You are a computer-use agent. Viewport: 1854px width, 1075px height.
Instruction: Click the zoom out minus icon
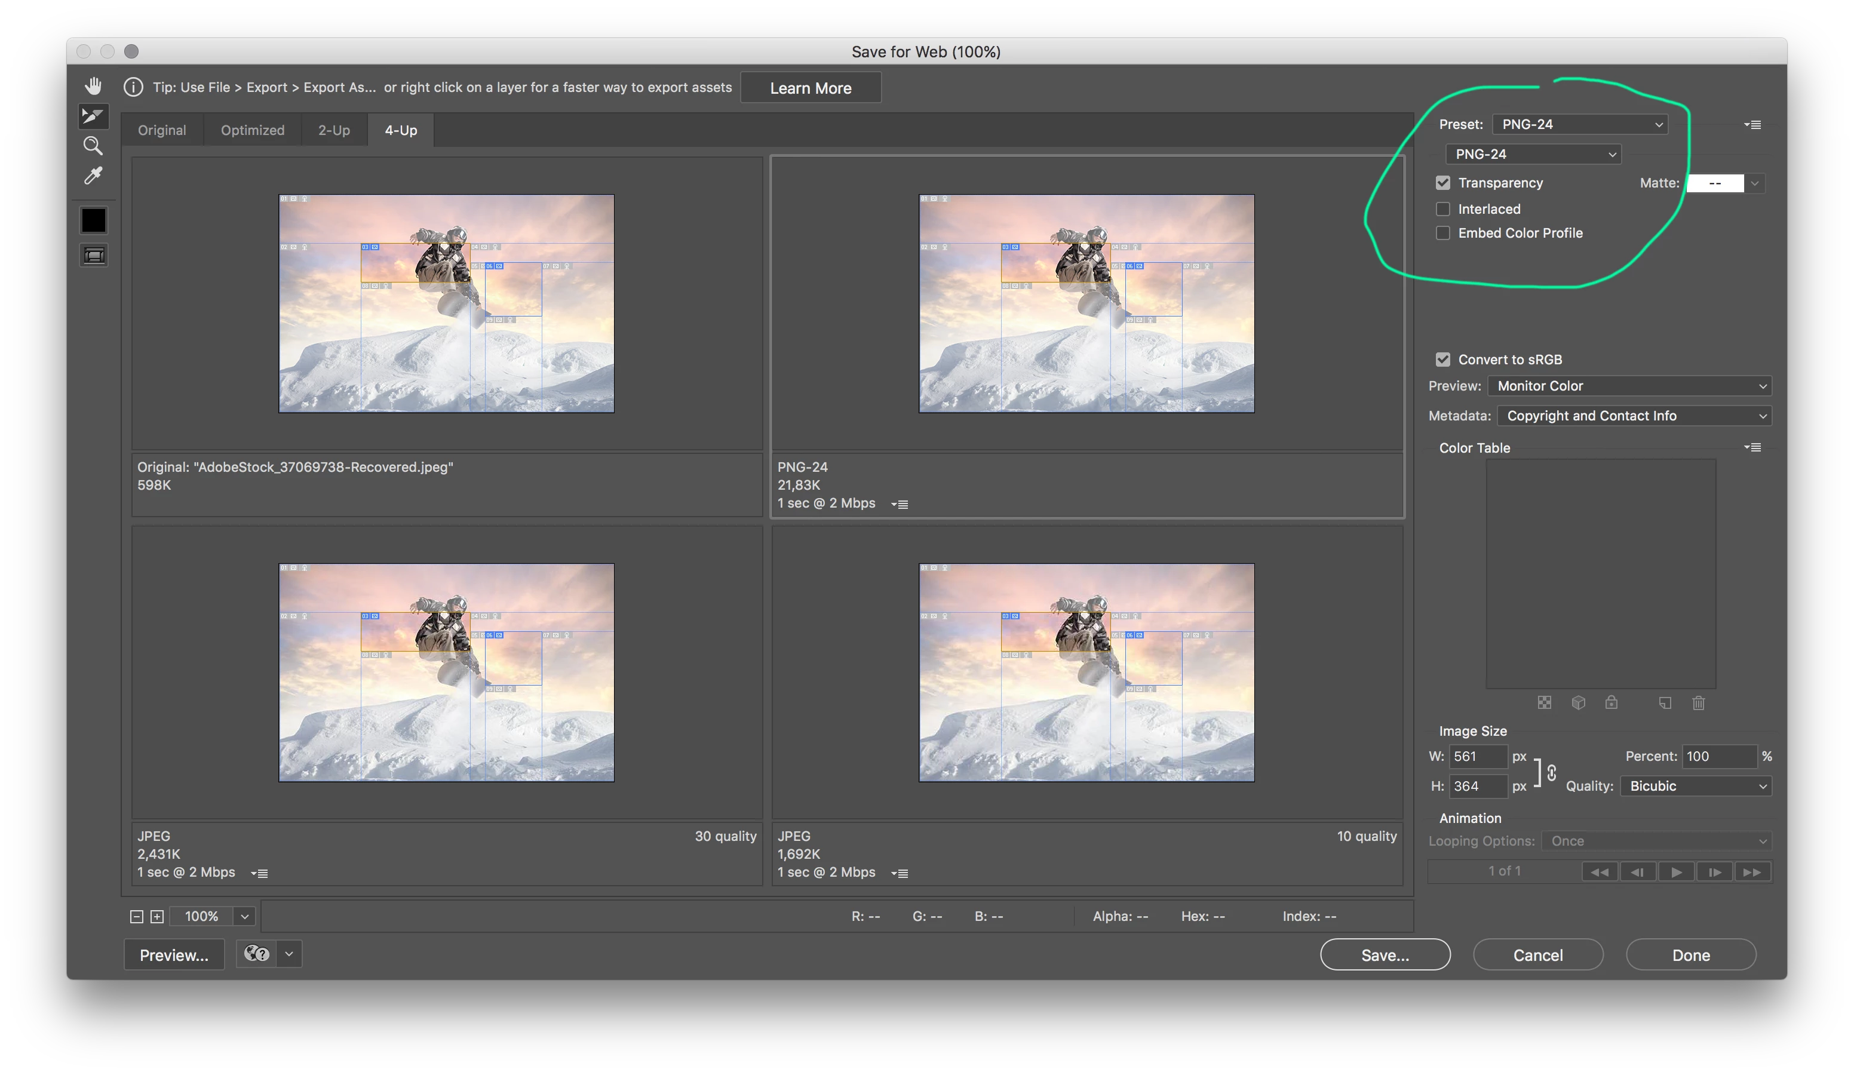[136, 916]
